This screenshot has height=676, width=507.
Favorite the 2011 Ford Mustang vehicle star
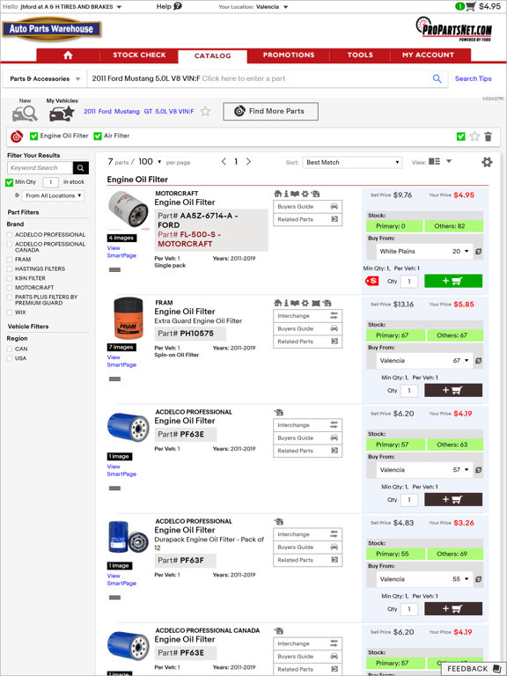click(x=205, y=111)
